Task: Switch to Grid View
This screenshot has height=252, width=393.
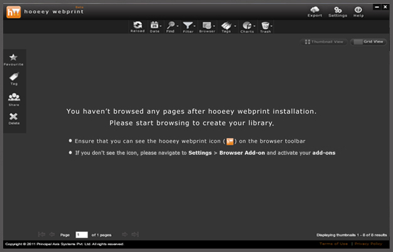Action: pos(368,42)
